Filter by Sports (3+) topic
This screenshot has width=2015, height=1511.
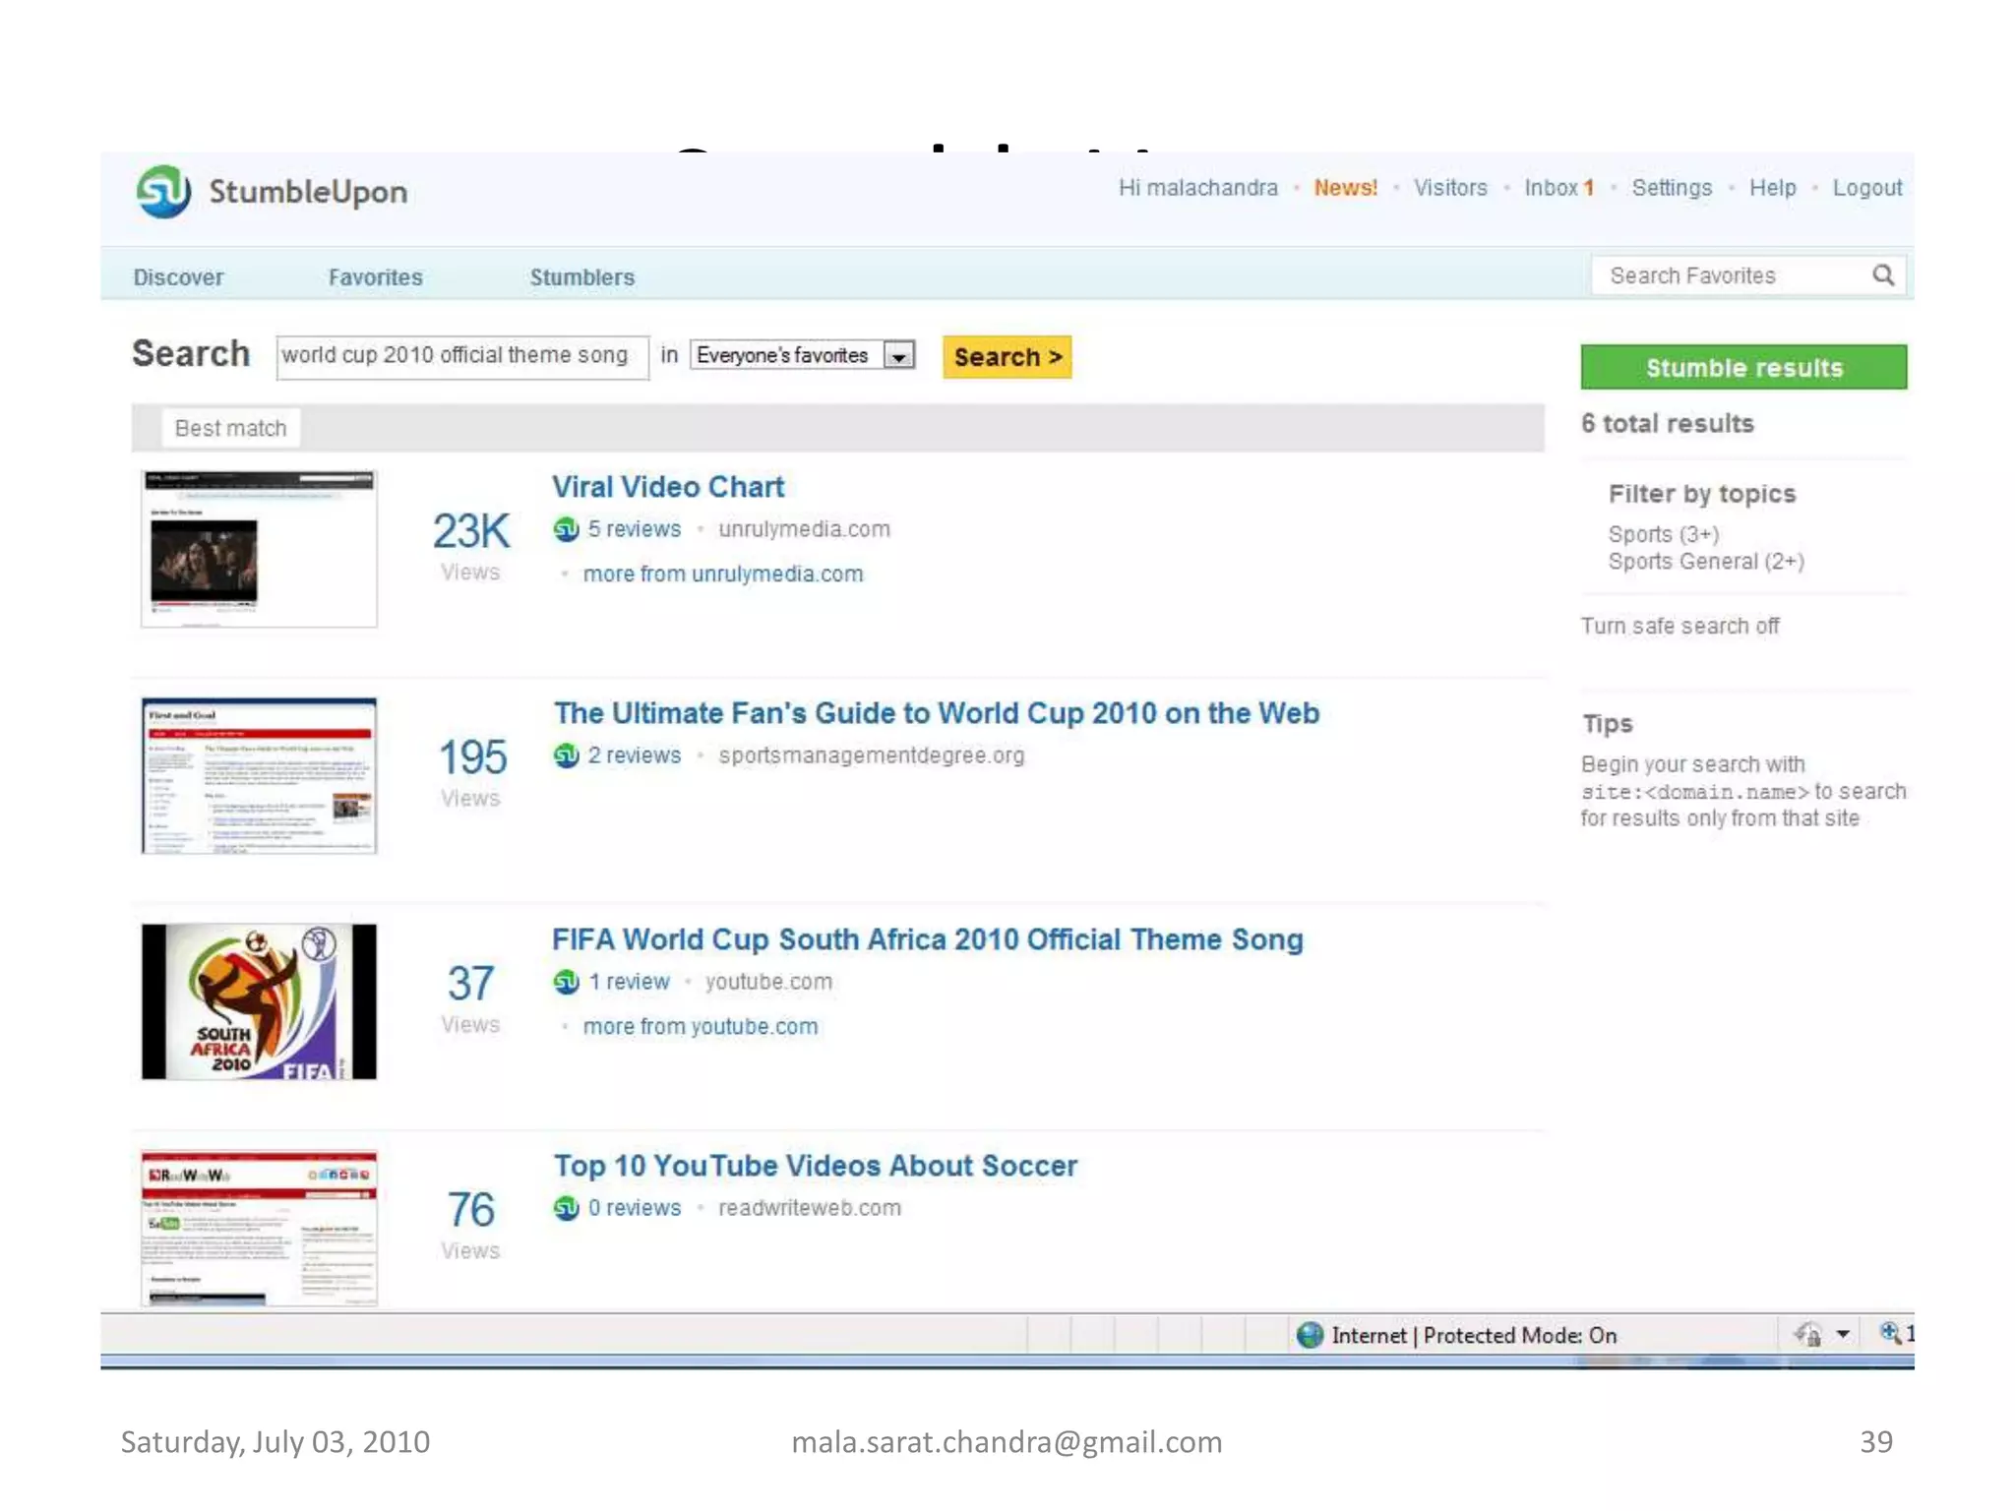(x=1663, y=534)
